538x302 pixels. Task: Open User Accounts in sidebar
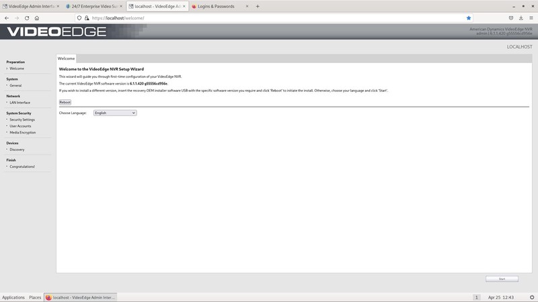(x=20, y=126)
